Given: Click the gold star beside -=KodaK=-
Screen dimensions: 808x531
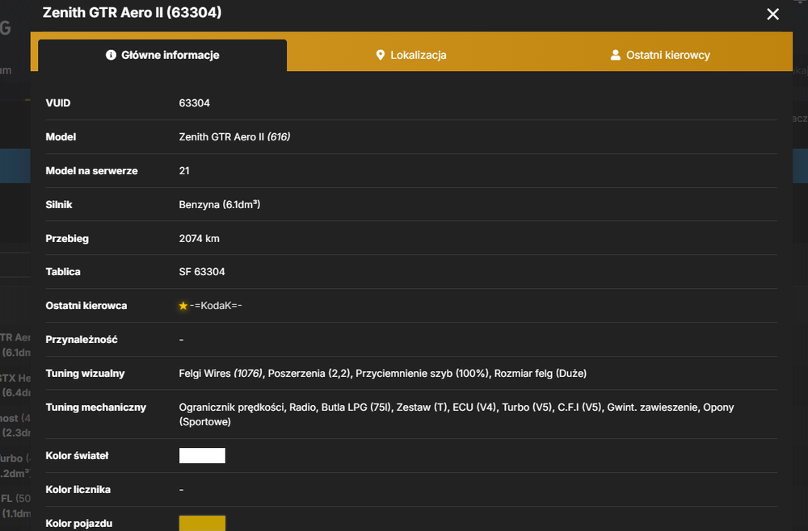Looking at the screenshot, I should (x=183, y=306).
